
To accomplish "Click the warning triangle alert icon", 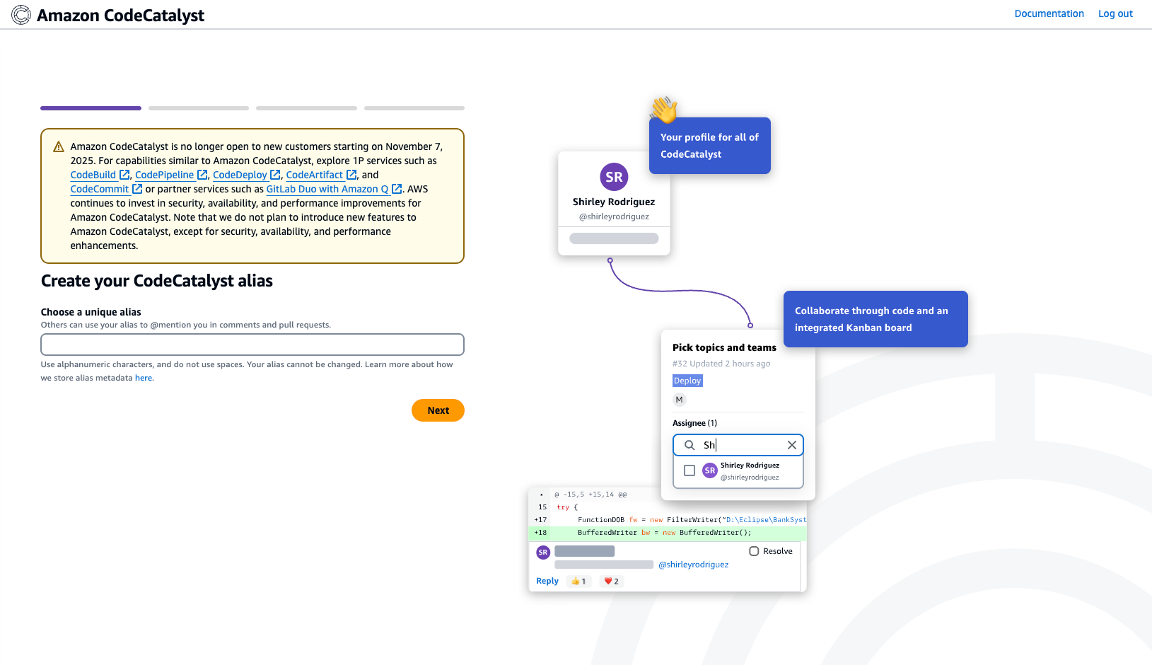I will [59, 147].
